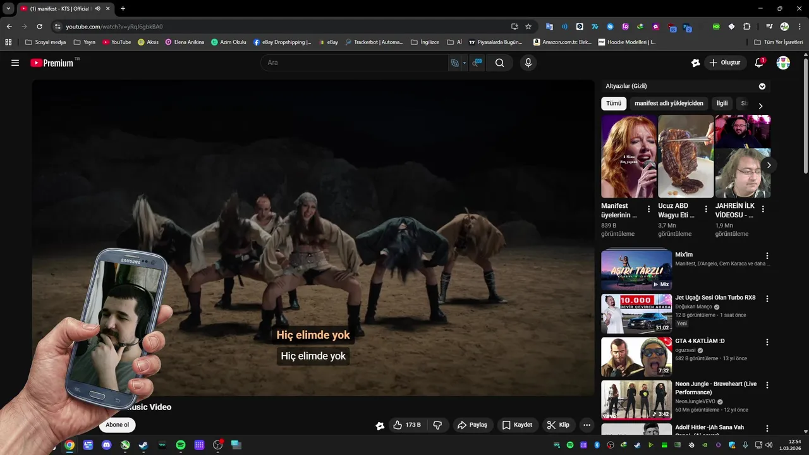The width and height of the screenshot is (809, 455).
Task: Open options for Neon Jungle Braveheart video
Action: coord(767,385)
